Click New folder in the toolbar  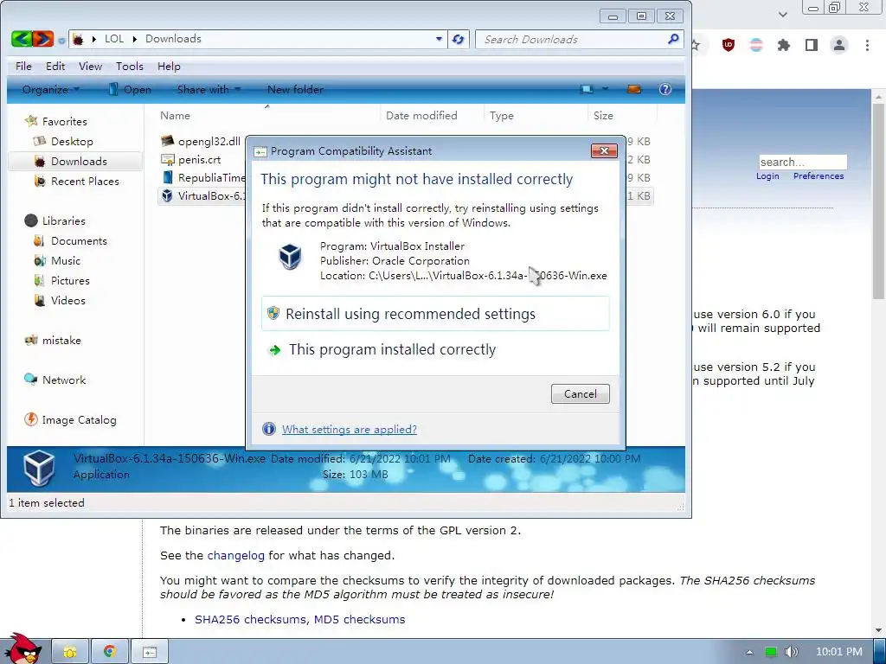[295, 89]
